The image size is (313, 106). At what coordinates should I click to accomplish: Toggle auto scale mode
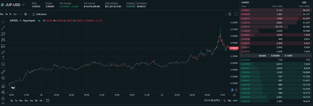click(x=235, y=101)
